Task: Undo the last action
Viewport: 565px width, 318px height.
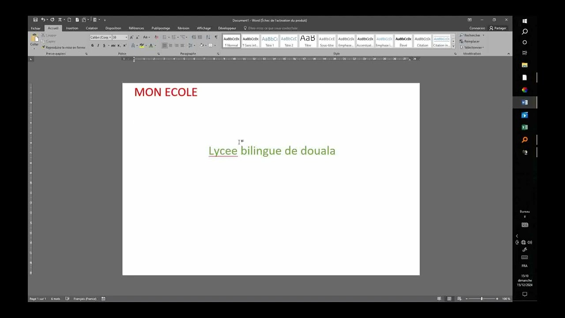Action: point(43,20)
